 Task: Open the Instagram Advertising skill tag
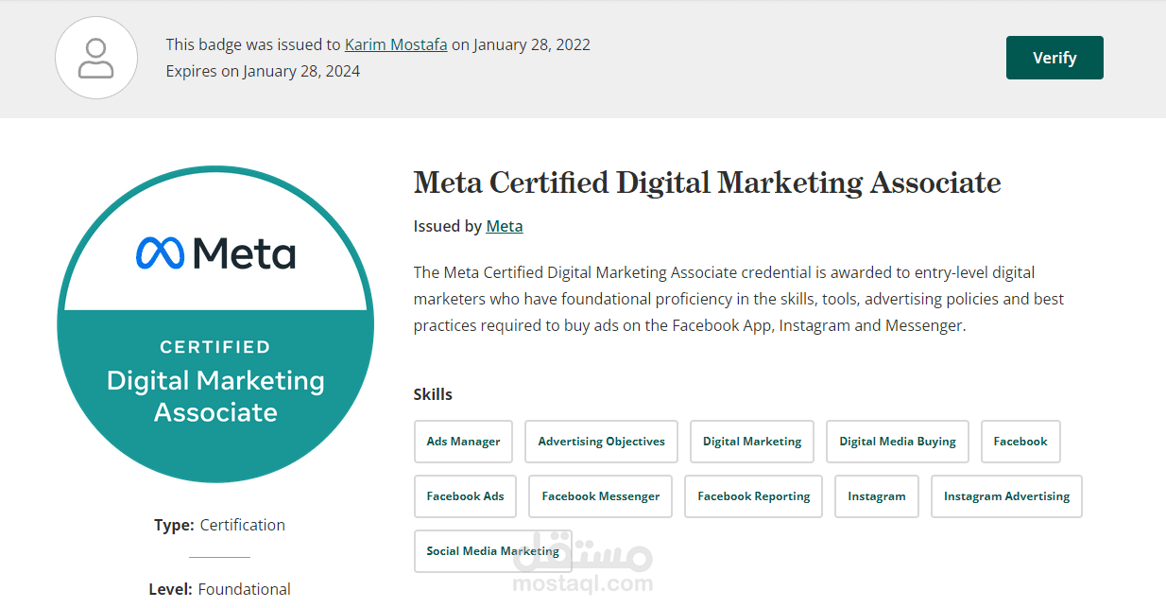(1006, 496)
